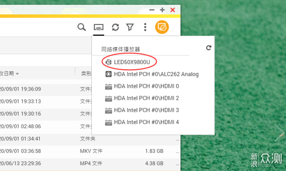Pick HDA Intel PCH HDMI 4 device
The height and width of the screenshot is (171, 286).
click(142, 122)
